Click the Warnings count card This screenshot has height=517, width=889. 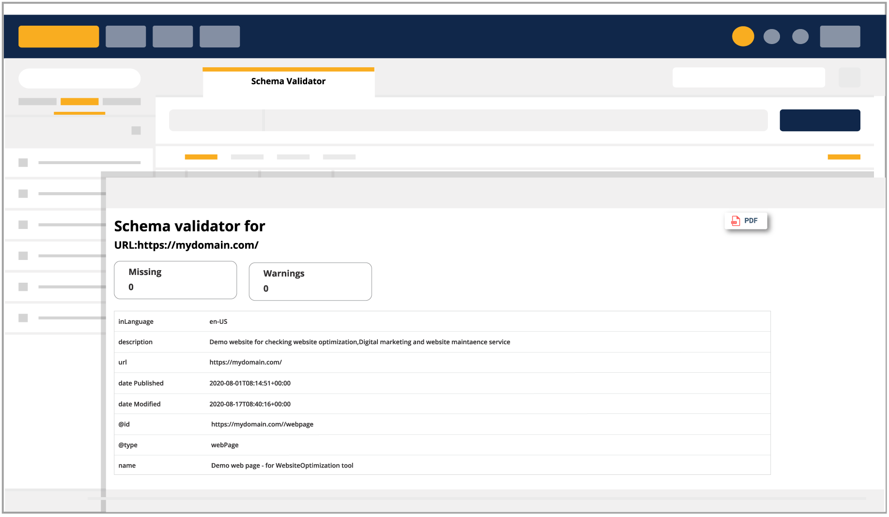310,281
